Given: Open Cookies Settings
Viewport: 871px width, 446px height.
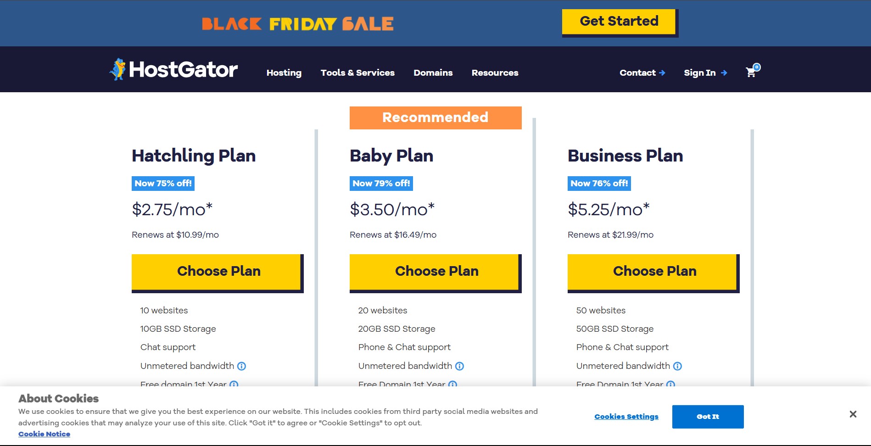Looking at the screenshot, I should click(x=626, y=416).
